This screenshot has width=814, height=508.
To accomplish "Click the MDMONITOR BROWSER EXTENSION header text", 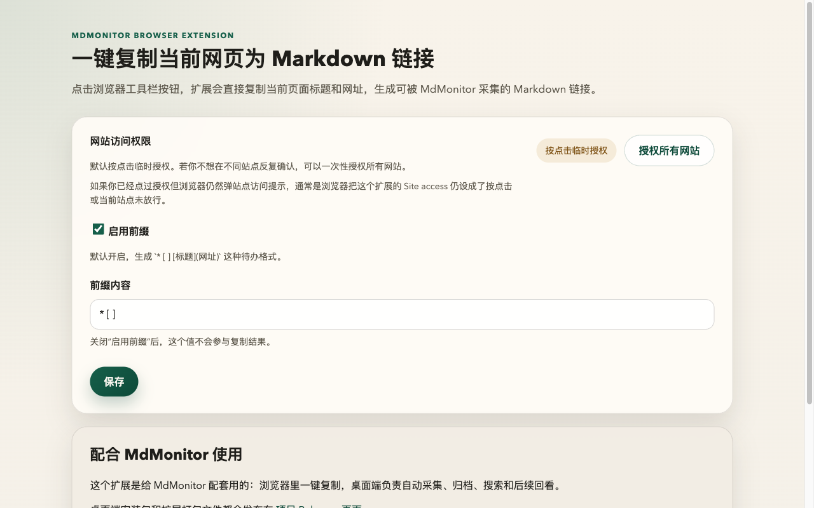I will tap(153, 36).
